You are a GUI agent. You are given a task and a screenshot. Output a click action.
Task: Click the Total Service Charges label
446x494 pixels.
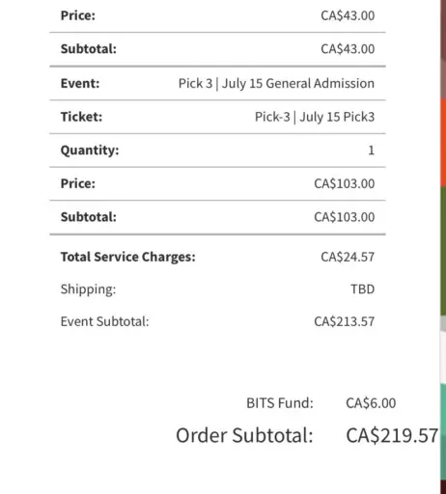tap(128, 257)
